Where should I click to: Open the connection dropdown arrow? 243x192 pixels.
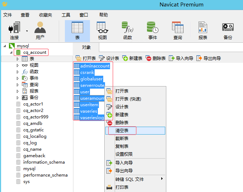pyautogui.click(x=27, y=31)
